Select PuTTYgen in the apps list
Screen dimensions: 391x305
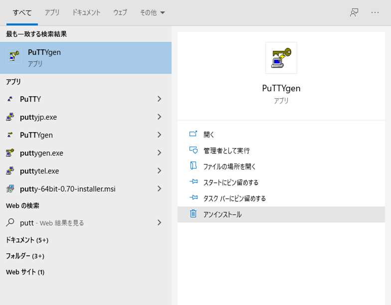coord(86,135)
